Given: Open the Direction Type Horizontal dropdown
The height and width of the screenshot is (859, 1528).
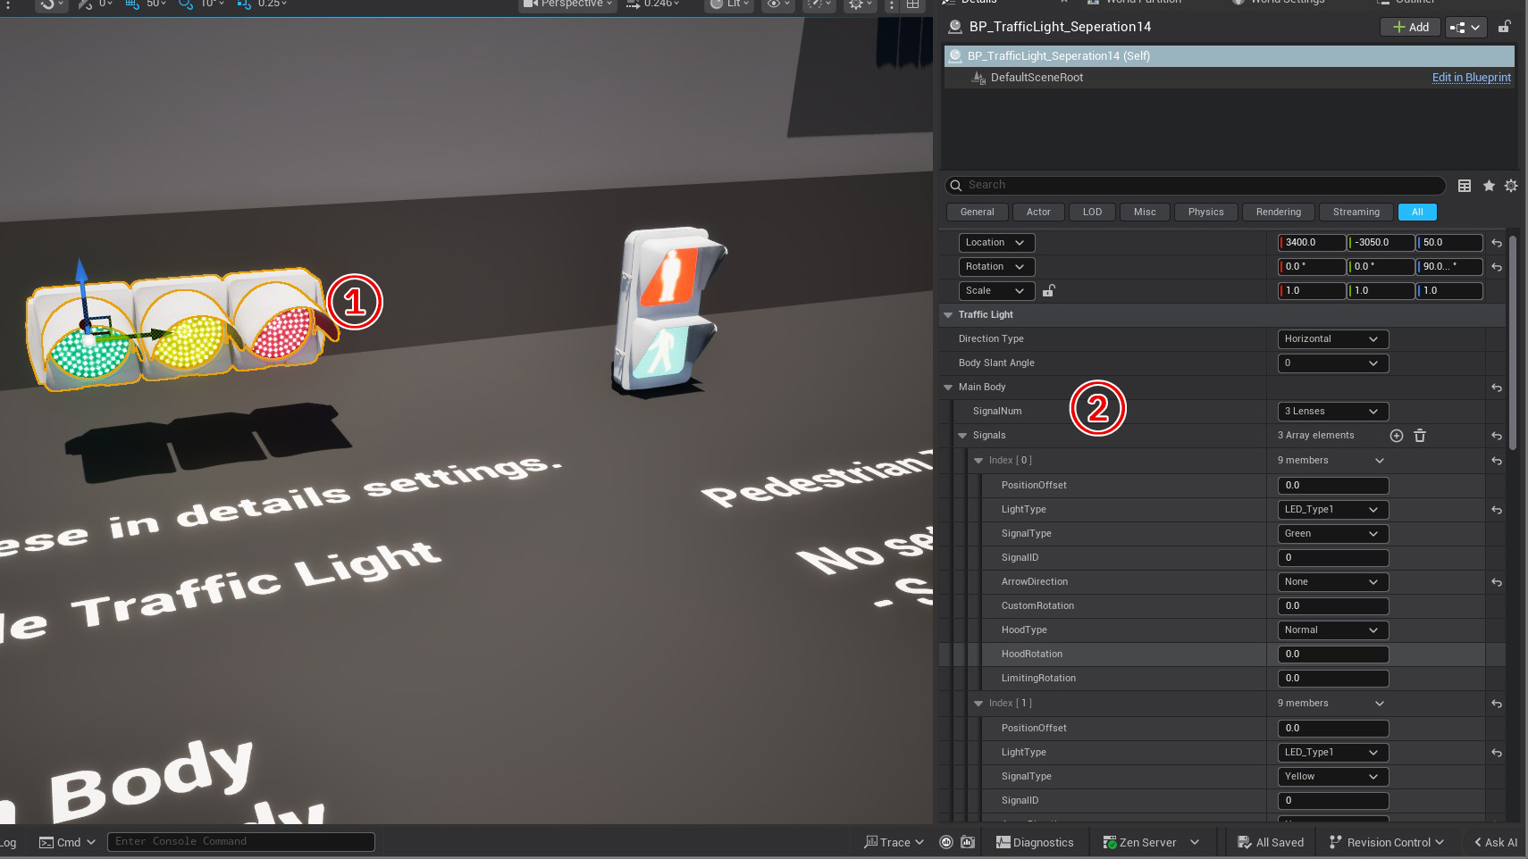Looking at the screenshot, I should (1331, 339).
